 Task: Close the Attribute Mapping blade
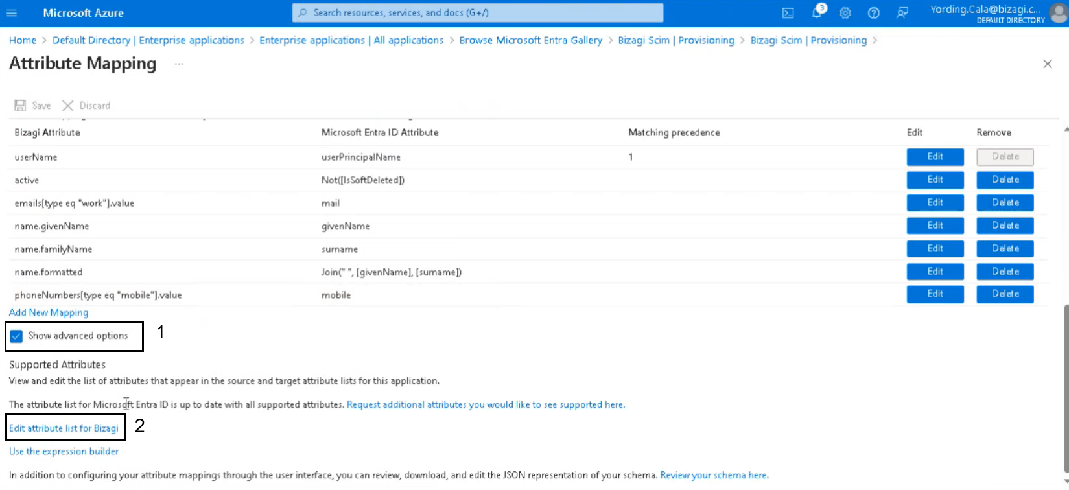[1048, 64]
